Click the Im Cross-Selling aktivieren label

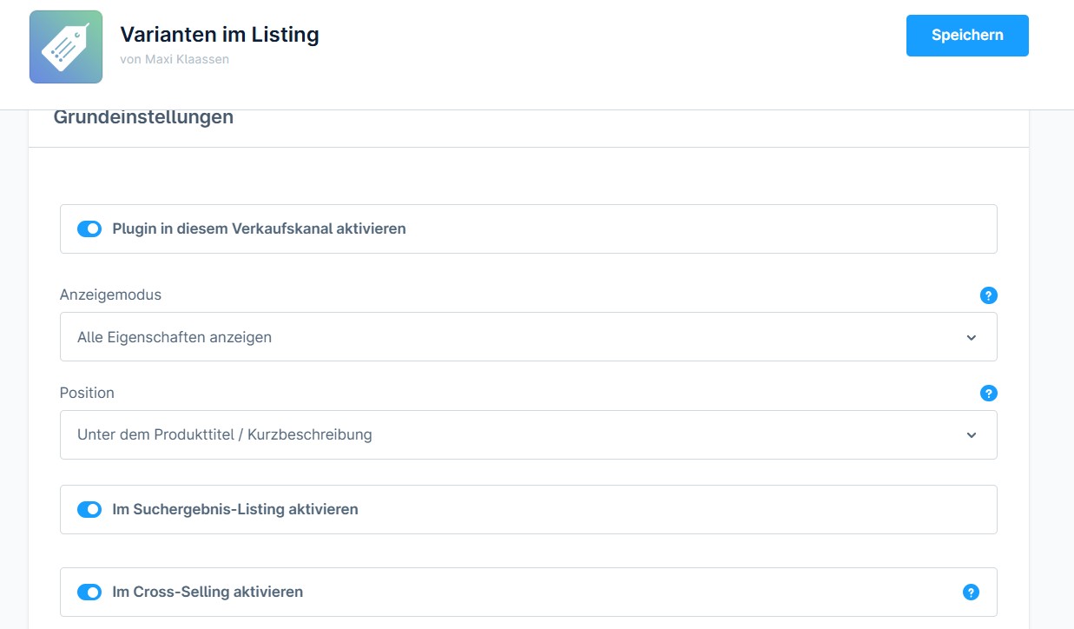coord(208,593)
